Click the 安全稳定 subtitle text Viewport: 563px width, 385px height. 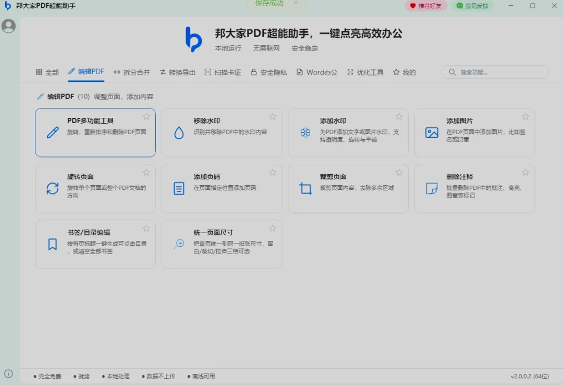tap(304, 48)
